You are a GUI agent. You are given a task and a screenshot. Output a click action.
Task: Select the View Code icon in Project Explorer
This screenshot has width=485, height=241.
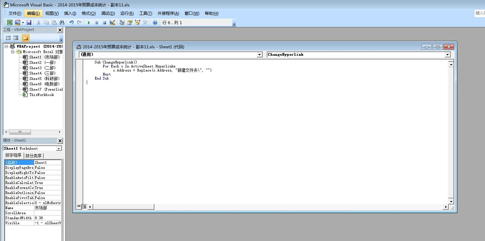click(8, 38)
